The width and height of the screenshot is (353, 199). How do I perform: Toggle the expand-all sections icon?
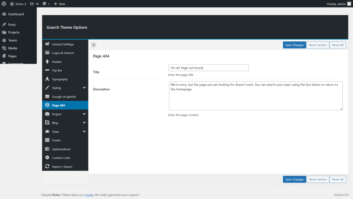coord(94,45)
